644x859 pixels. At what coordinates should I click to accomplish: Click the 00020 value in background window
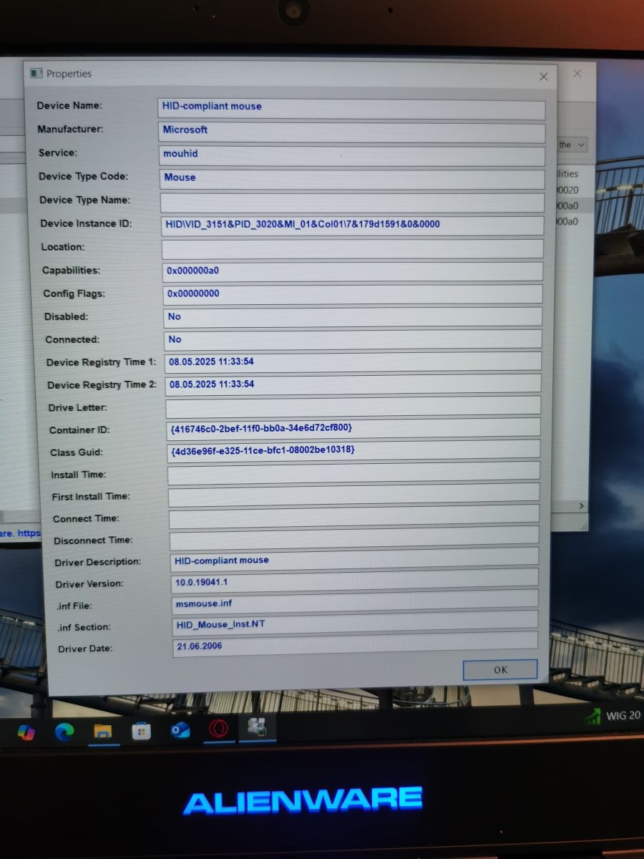[567, 190]
